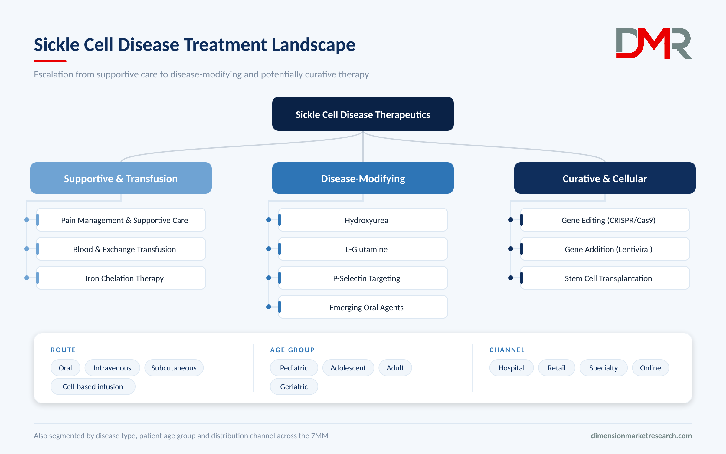Click the Hydroxyurea item
The height and width of the screenshot is (454, 726).
[x=363, y=220]
